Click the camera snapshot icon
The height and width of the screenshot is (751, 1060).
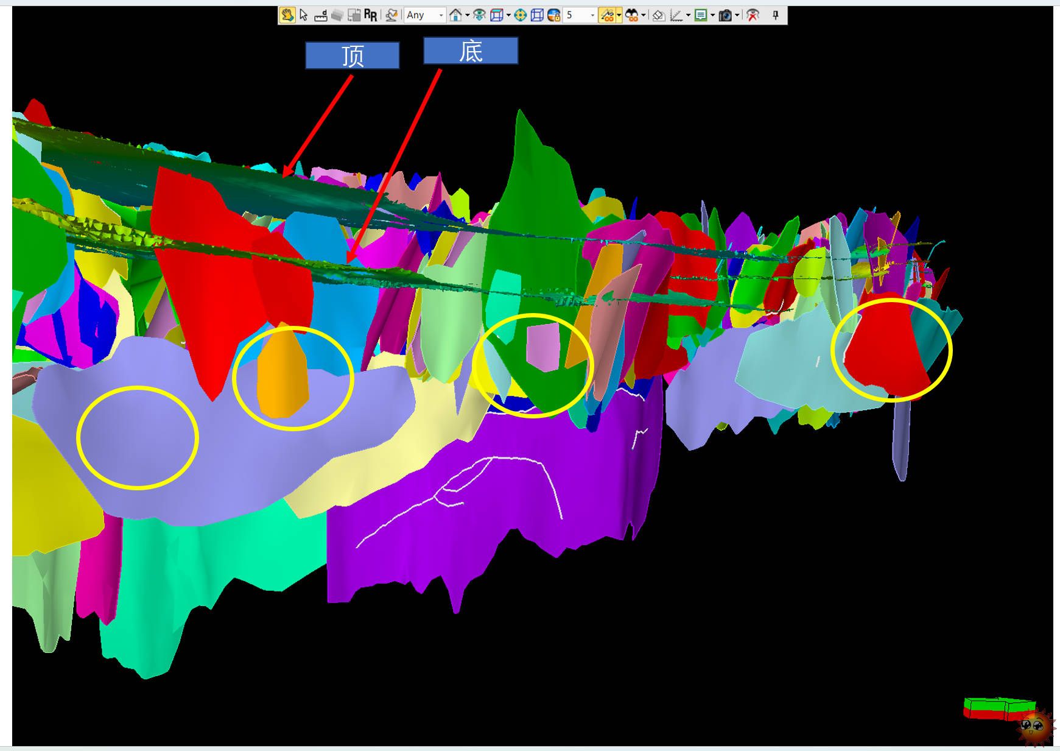click(x=725, y=15)
